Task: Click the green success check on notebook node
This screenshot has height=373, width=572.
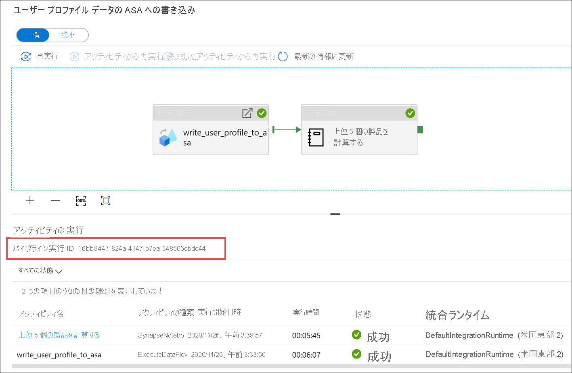Action: (x=410, y=113)
